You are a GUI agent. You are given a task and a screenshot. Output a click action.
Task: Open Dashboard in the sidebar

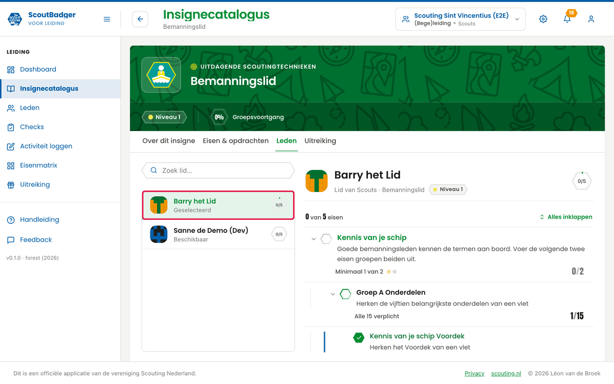[60, 70]
